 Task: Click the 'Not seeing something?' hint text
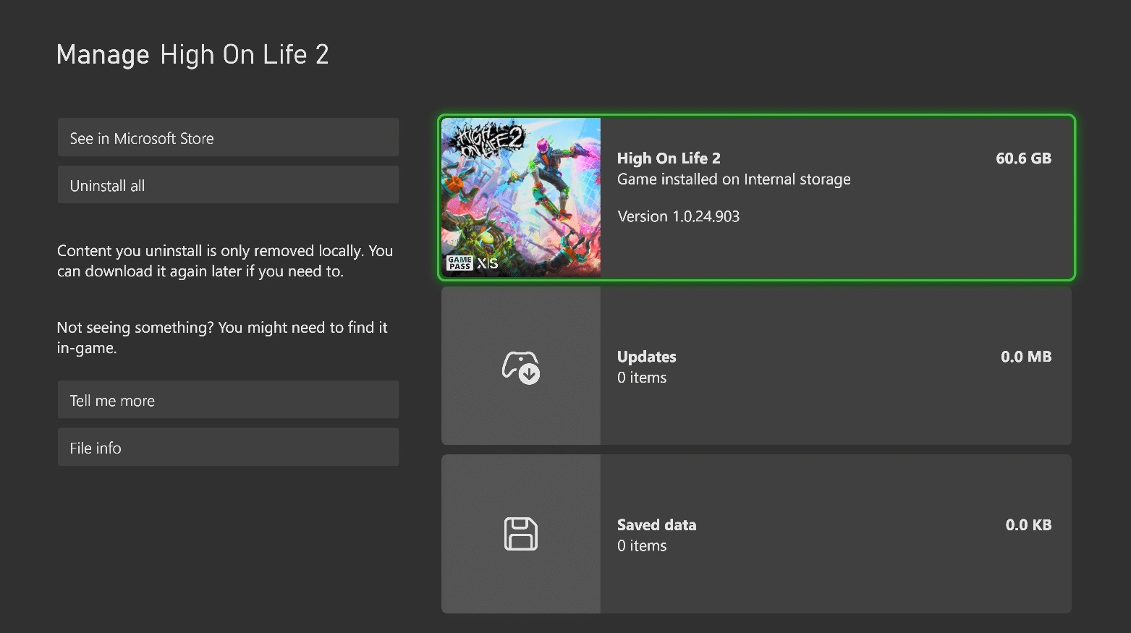point(221,337)
